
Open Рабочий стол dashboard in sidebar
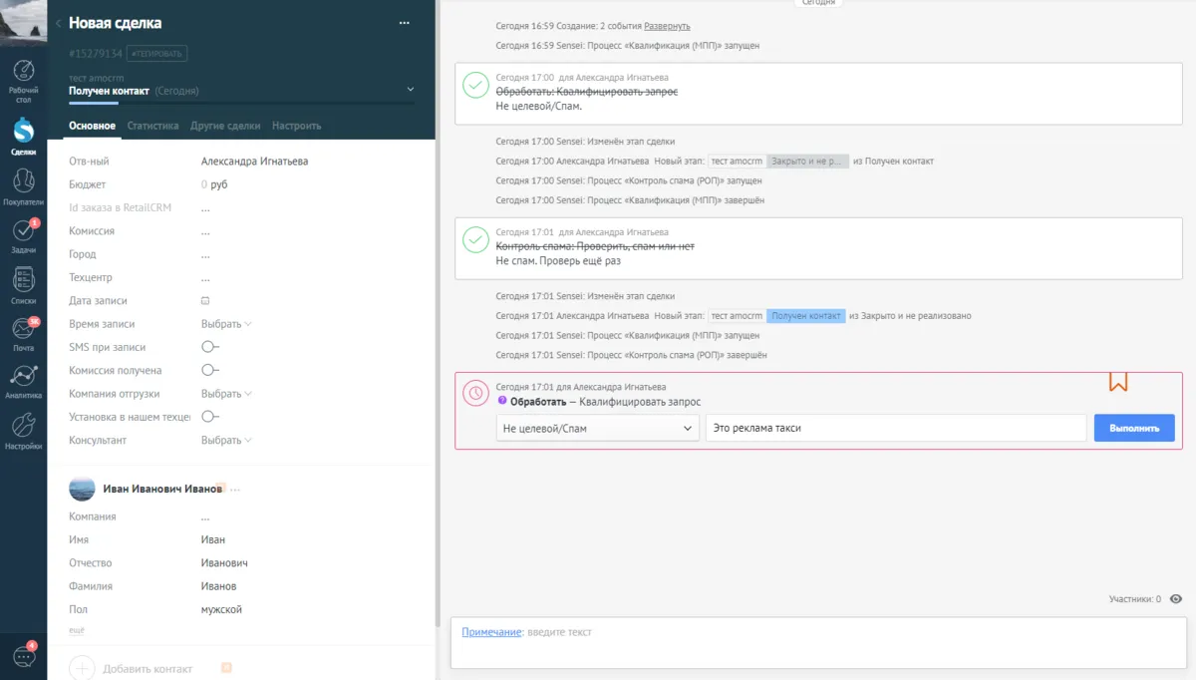click(x=23, y=80)
